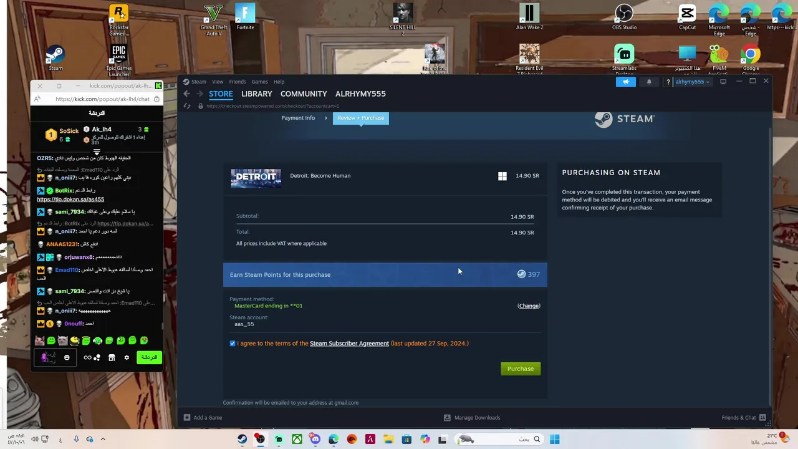Open emoji picker in Kick chat

tap(67, 357)
